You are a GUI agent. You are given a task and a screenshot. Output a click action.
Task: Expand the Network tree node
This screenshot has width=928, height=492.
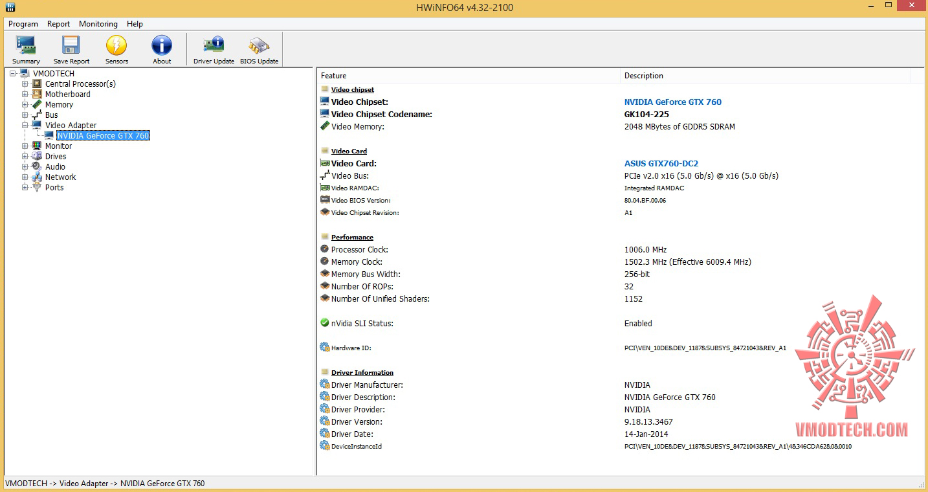(x=25, y=177)
